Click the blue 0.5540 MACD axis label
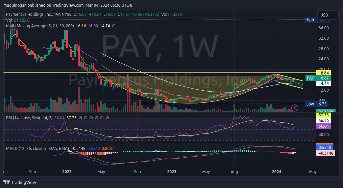The image size is (343, 188). [324, 148]
